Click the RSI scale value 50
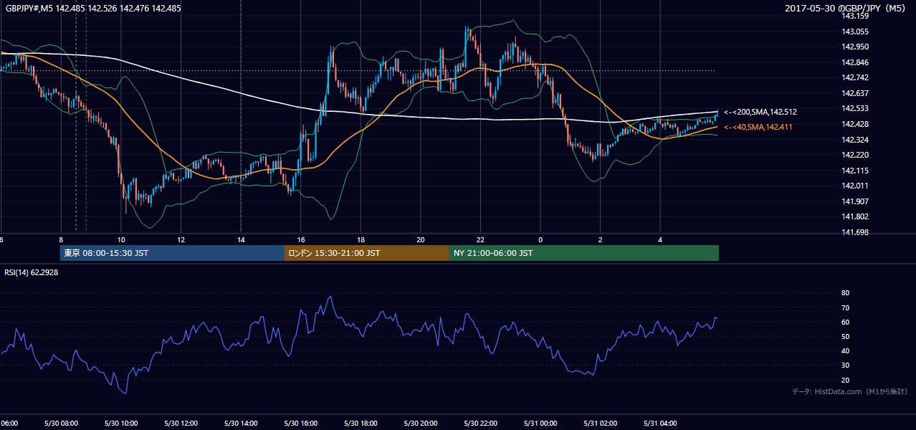916x430 pixels. pyautogui.click(x=845, y=336)
